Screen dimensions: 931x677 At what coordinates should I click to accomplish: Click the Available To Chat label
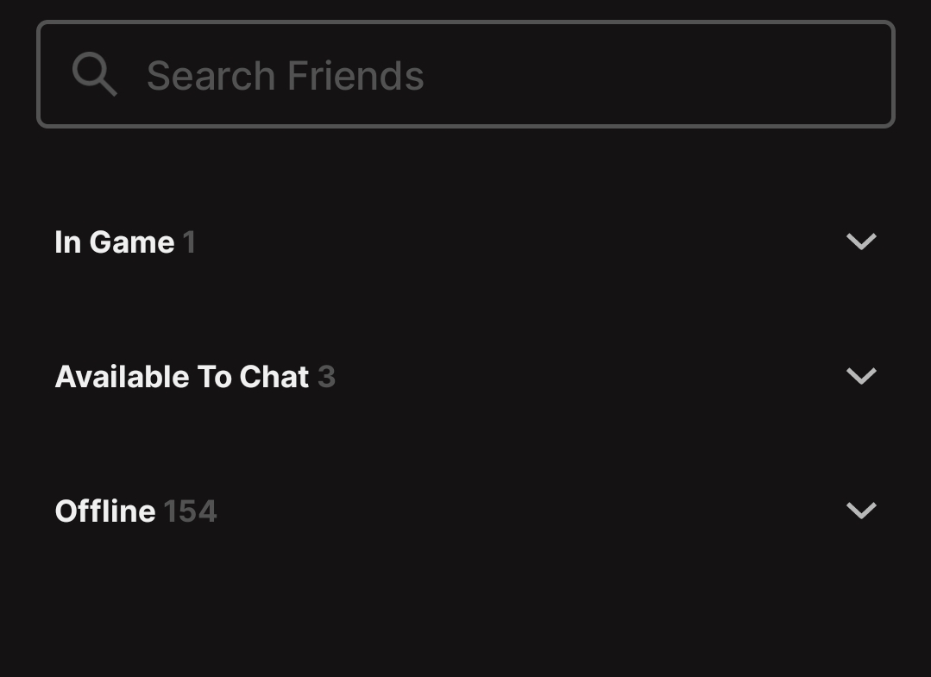[x=182, y=377]
